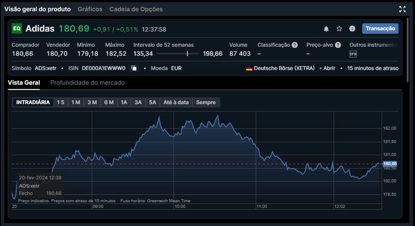Switch to the Gráficos tab

coord(90,9)
